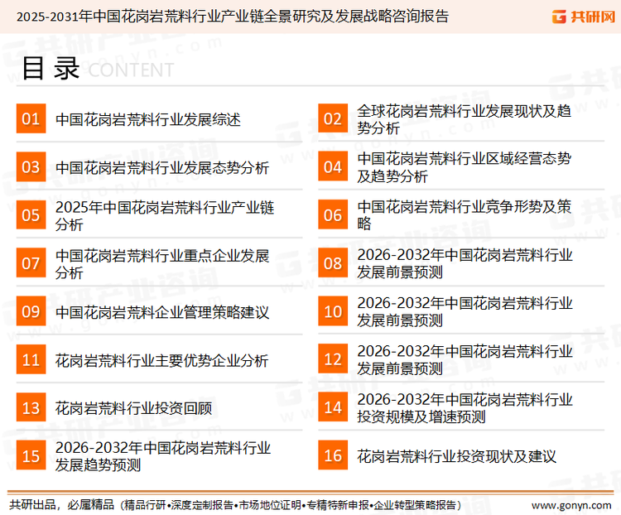Open 2025年中国花岗岩荒料行业产业链分析 chapter
Screen dimensions: 621x515
(x=164, y=215)
